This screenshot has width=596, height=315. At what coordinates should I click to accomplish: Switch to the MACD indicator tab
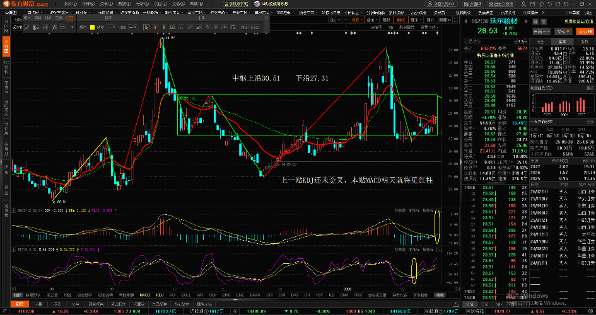click(144, 295)
